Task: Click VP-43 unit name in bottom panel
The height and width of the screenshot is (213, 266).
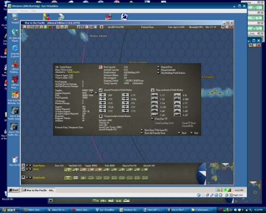Action: pyautogui.click(x=36, y=169)
